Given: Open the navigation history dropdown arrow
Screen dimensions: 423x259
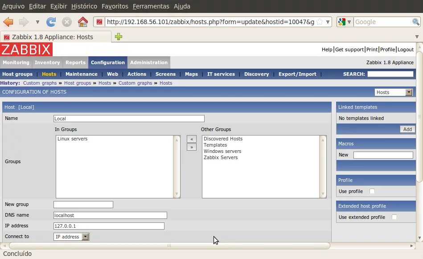Looking at the screenshot, I should pos(37,22).
